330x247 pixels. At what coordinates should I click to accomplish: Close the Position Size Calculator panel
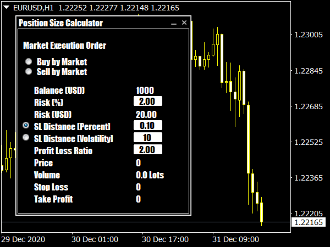click(x=184, y=23)
